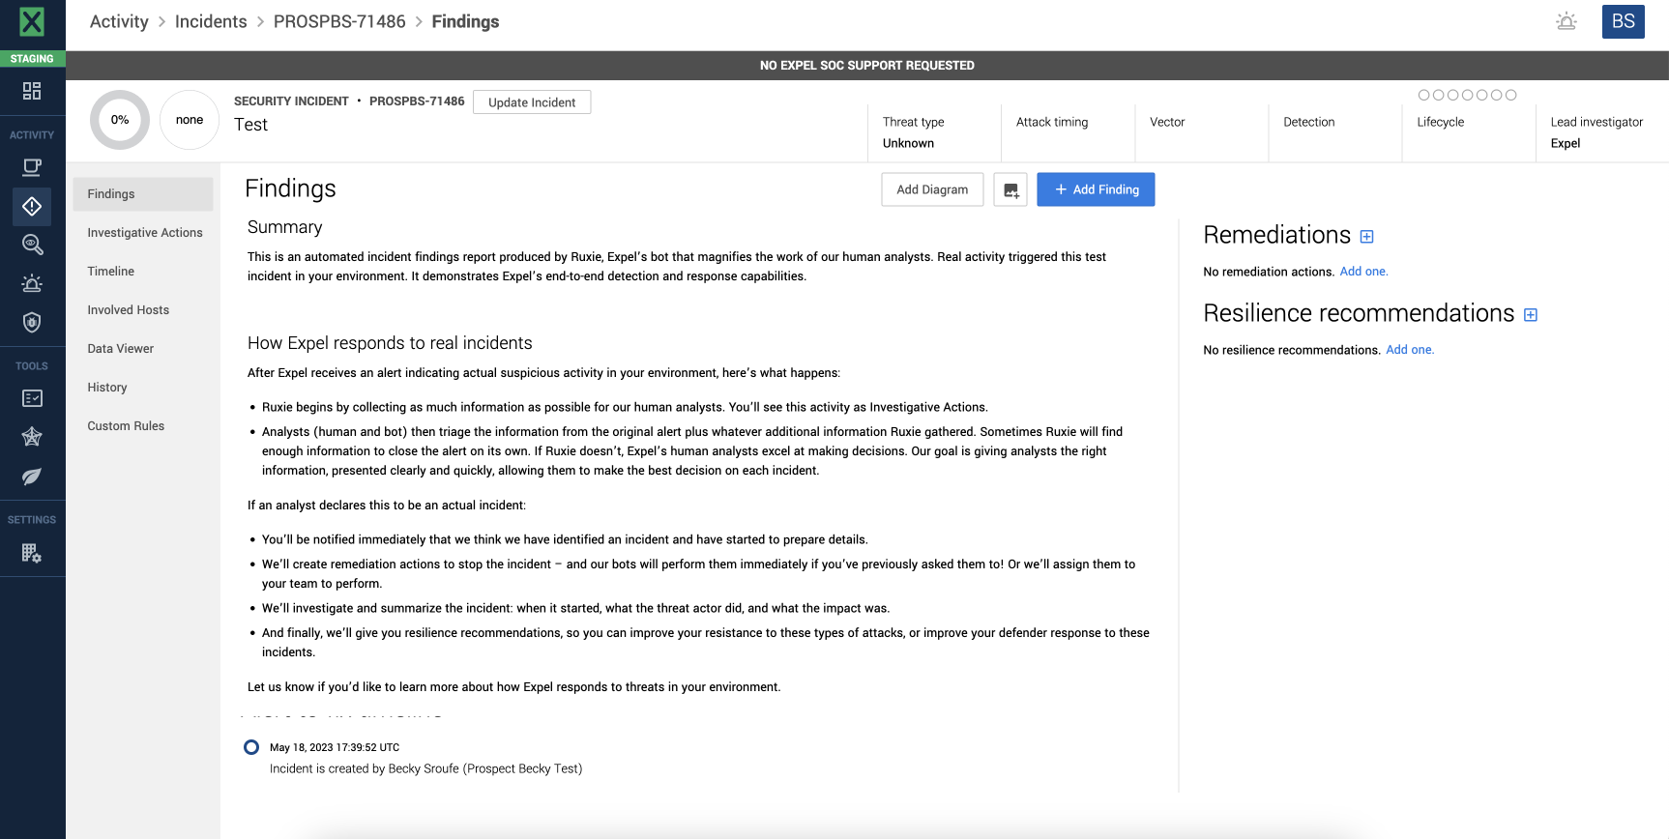Open the Lead investigator Expel field

tap(1602, 132)
